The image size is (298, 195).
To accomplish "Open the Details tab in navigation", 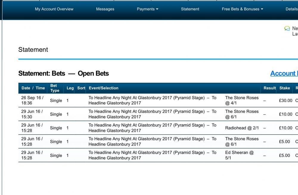I will pos(292,9).
